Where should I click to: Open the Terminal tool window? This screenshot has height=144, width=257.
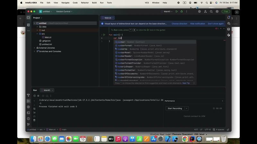(28, 113)
